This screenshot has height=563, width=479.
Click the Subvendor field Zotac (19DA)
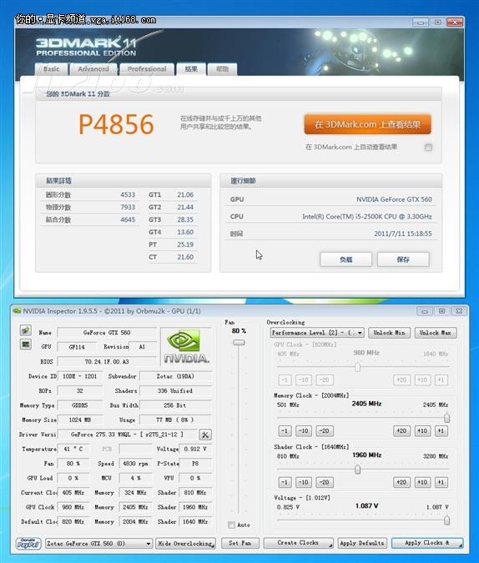pos(175,376)
